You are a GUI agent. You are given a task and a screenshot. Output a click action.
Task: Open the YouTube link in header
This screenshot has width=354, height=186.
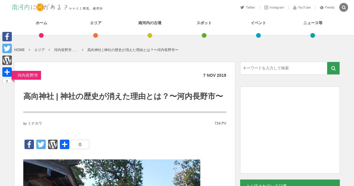(x=302, y=7)
